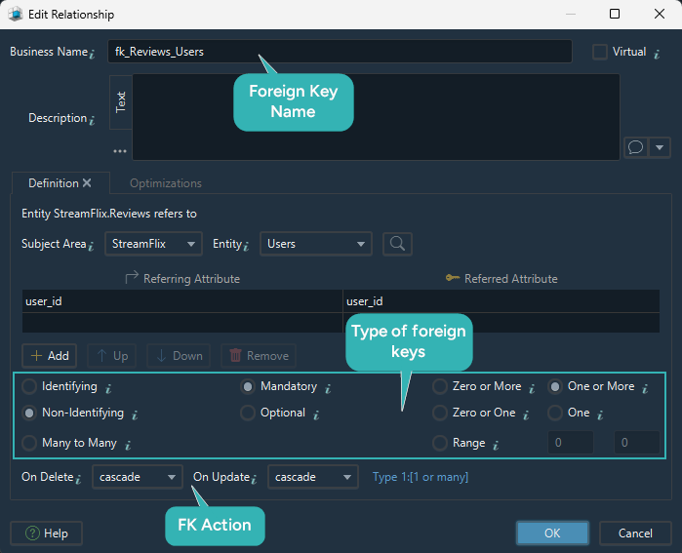Click the Business Name info icon
Screen dimensions: 682x553
click(92, 54)
